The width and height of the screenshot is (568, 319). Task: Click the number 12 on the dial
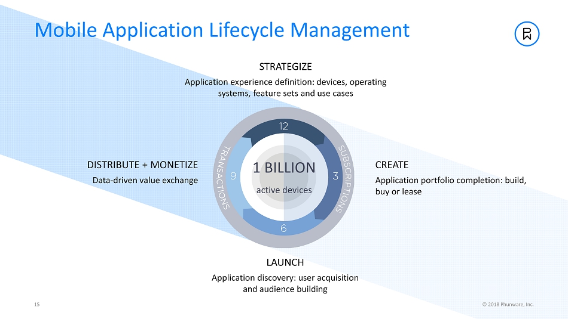pos(283,126)
